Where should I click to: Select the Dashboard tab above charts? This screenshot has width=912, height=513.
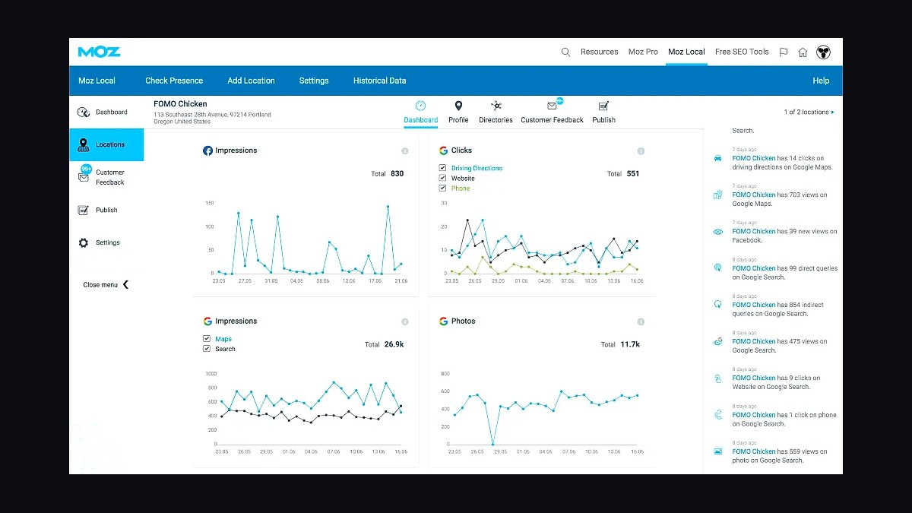(x=420, y=112)
